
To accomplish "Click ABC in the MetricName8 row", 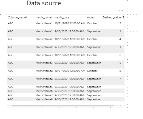I will click(x=10, y=99).
